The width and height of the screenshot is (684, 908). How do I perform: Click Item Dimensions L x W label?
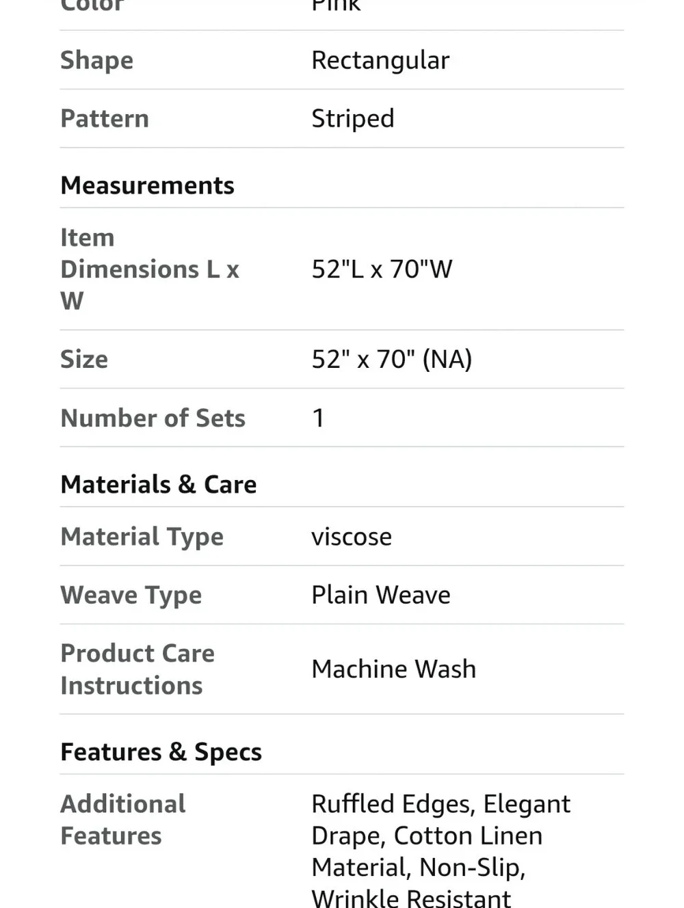pyautogui.click(x=150, y=269)
